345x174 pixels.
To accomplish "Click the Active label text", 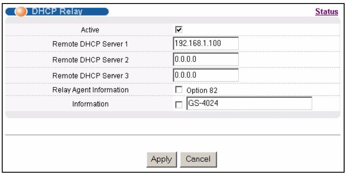I will click(90, 30).
